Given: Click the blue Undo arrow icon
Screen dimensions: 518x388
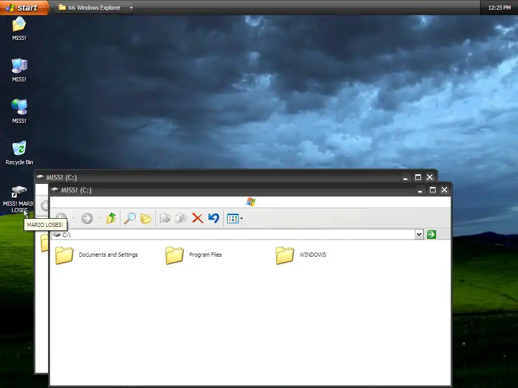Looking at the screenshot, I should pyautogui.click(x=214, y=218).
